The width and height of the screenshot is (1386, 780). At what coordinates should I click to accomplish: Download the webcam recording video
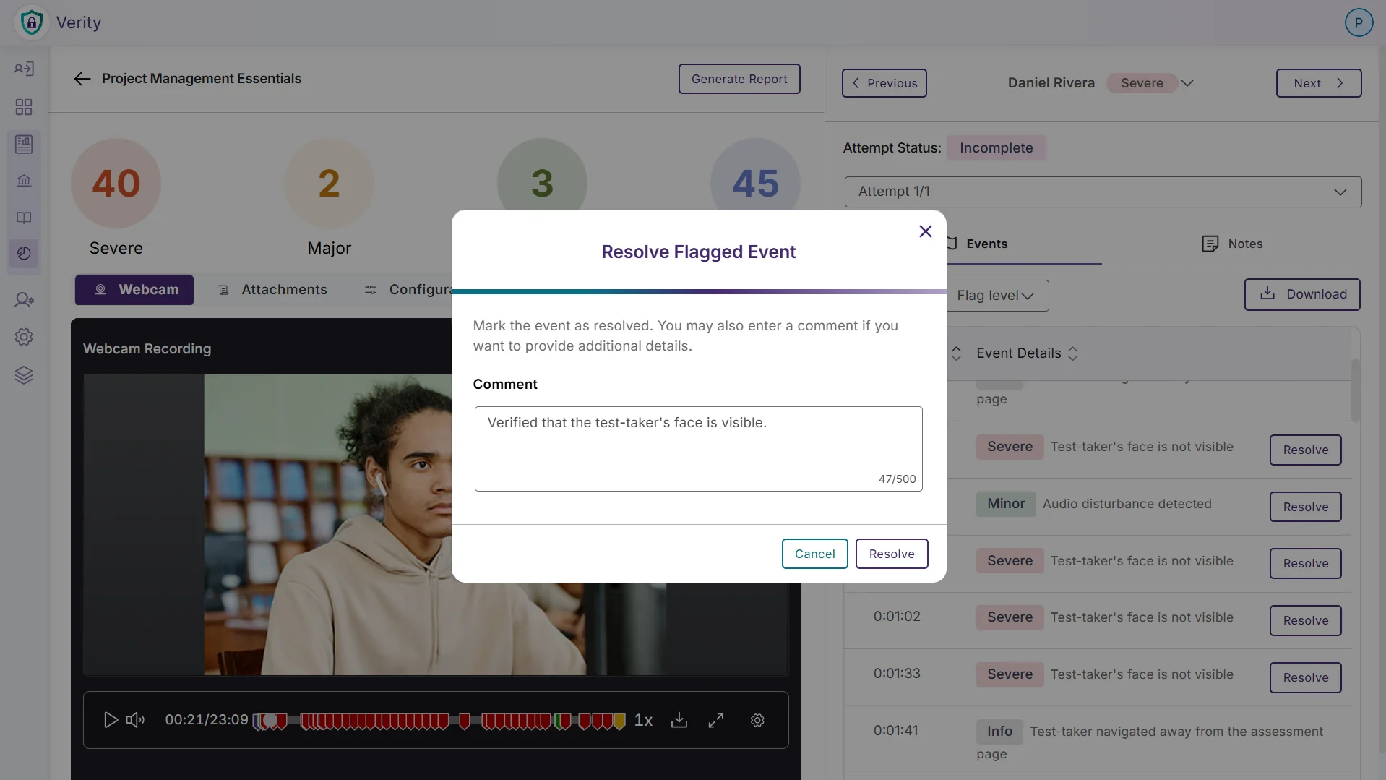679,720
